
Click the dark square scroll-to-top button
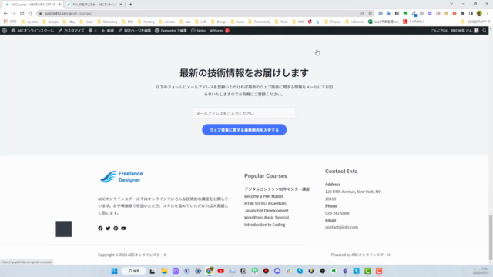[x=64, y=229]
